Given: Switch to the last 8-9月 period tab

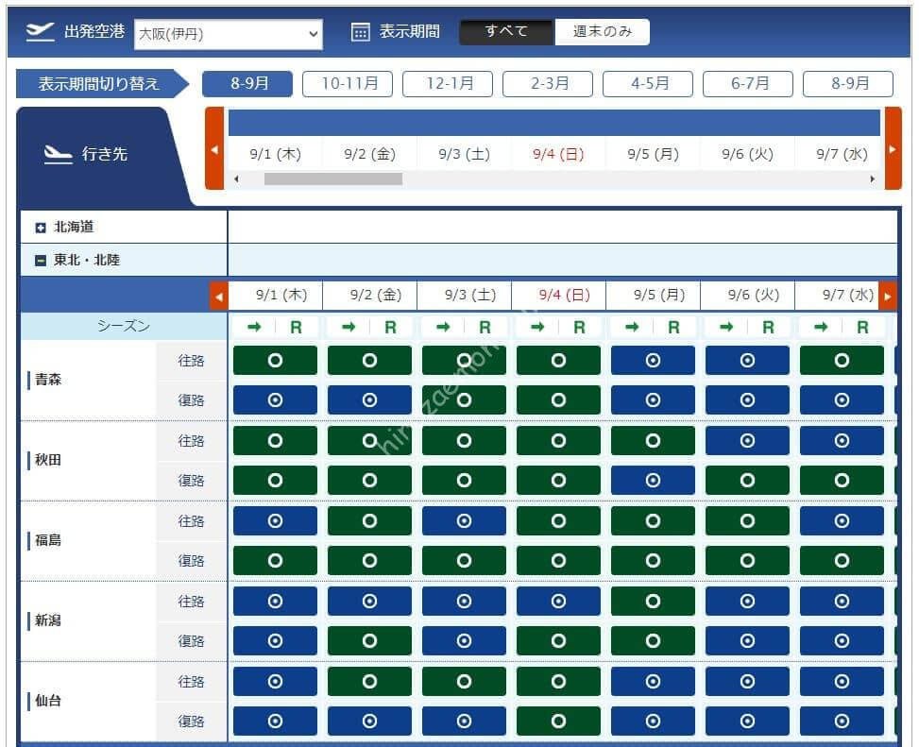Looking at the screenshot, I should click(848, 84).
